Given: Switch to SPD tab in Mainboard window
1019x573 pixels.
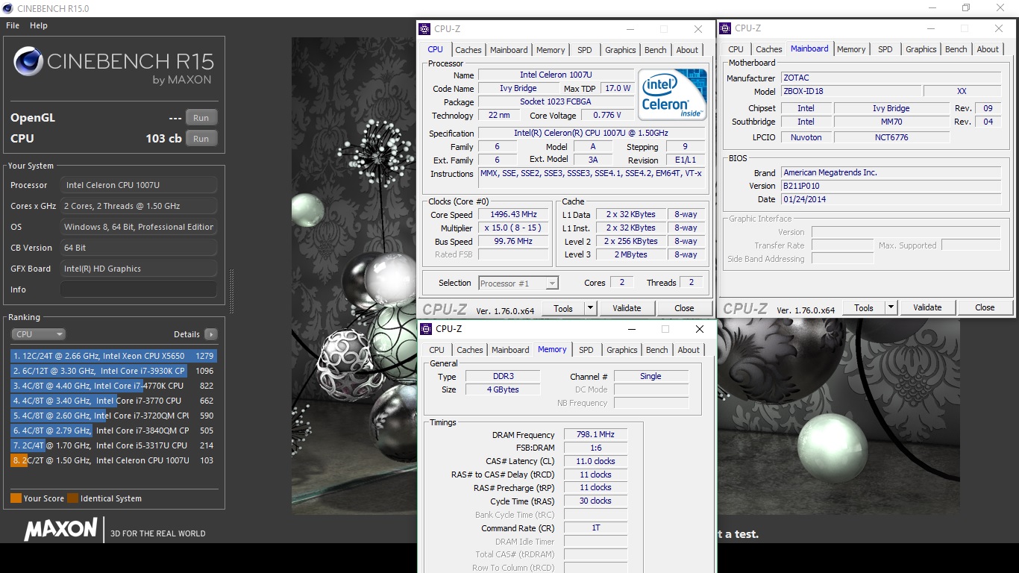Looking at the screenshot, I should pyautogui.click(x=885, y=49).
